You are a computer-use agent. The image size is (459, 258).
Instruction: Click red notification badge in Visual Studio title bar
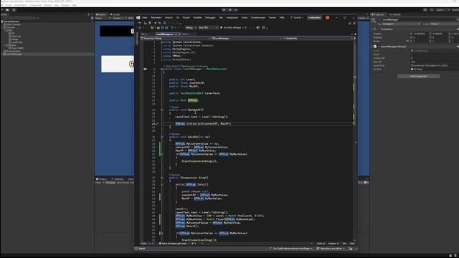(327, 17)
